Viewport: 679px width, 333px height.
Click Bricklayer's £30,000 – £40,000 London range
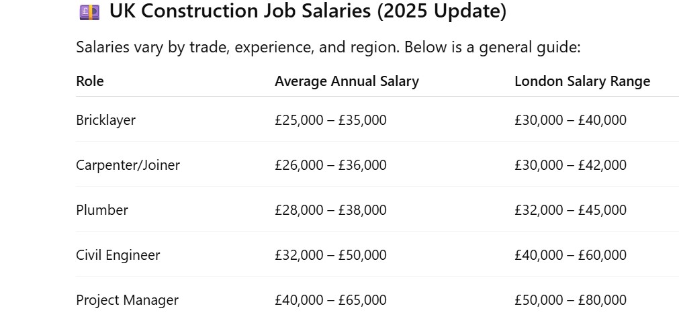(570, 120)
